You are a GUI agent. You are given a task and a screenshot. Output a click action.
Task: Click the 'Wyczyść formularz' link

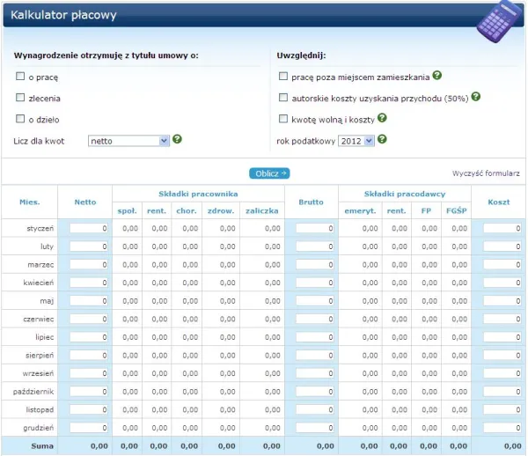[x=486, y=173]
